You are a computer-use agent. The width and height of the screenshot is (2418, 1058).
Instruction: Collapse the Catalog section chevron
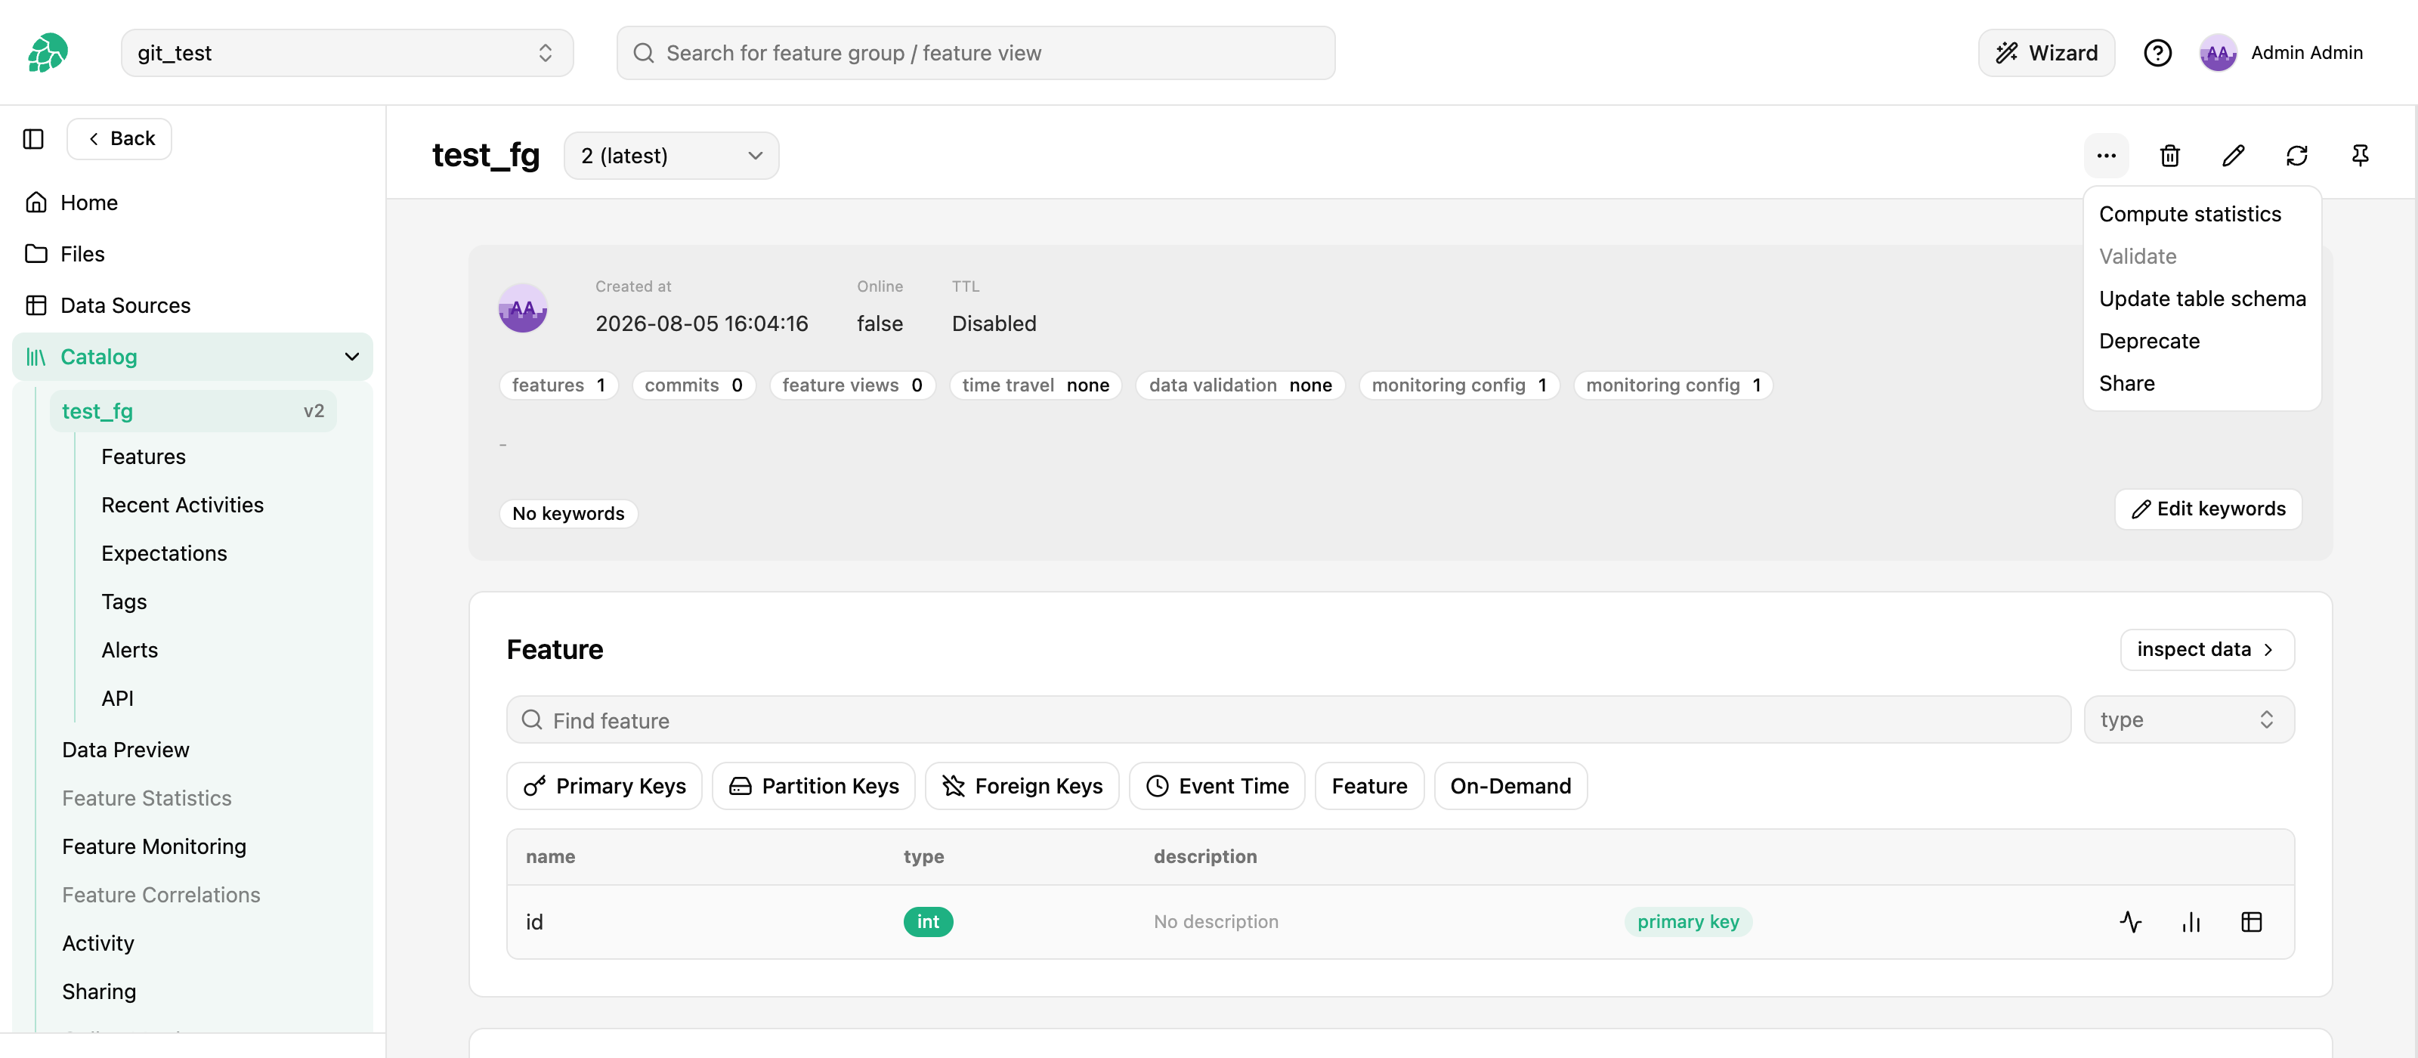point(352,357)
